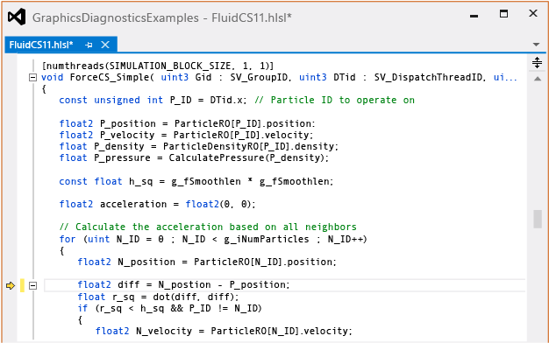This screenshot has width=549, height=343.
Task: Click variable 'h_sq' in const float declaration
Action: (140, 182)
